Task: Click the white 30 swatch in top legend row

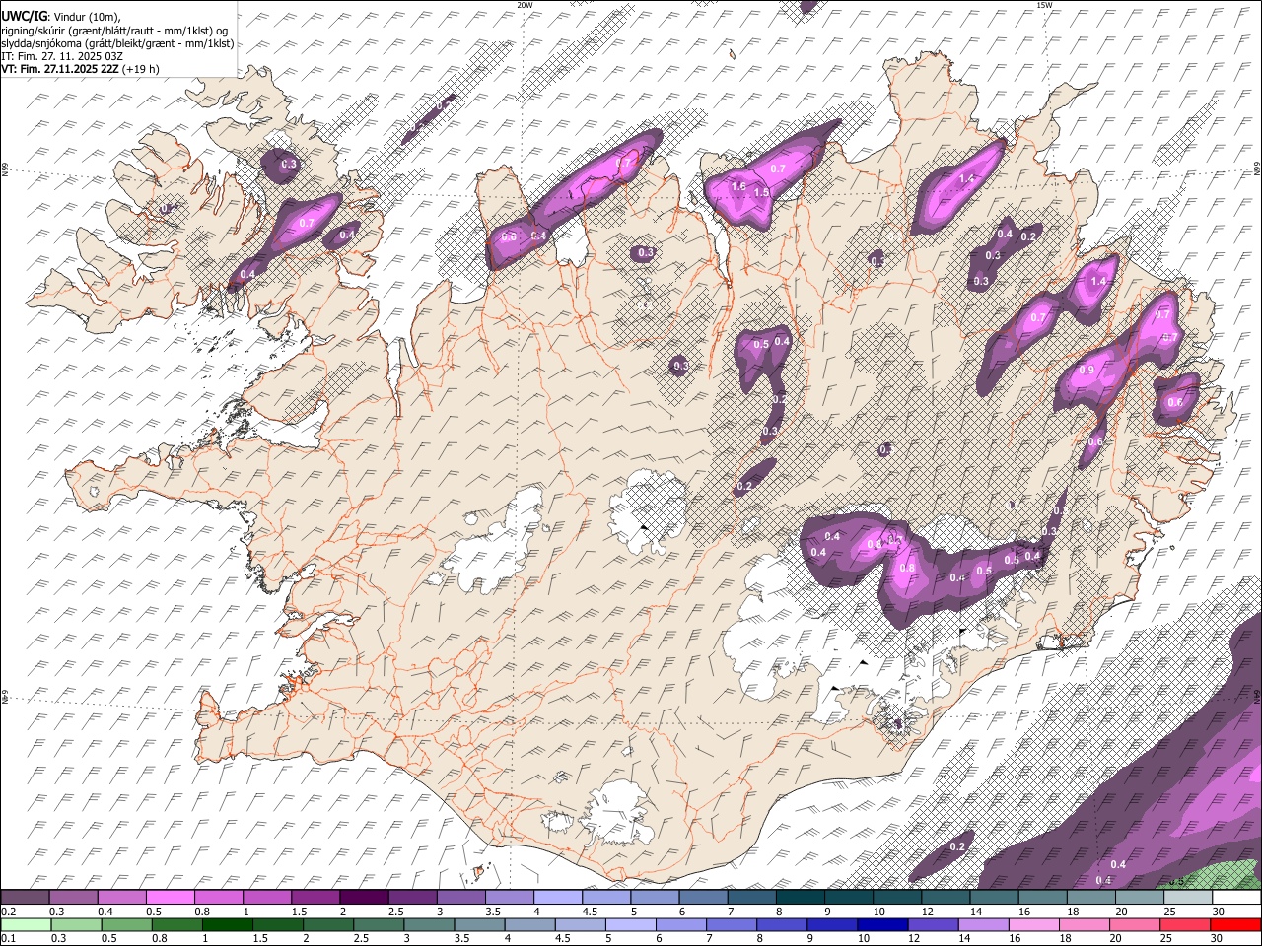Action: (1236, 898)
